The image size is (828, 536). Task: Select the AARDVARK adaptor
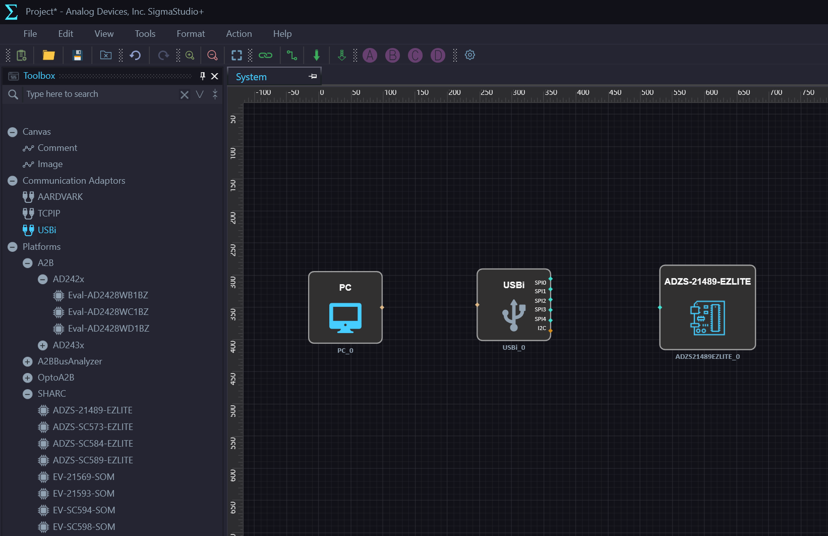coord(60,197)
